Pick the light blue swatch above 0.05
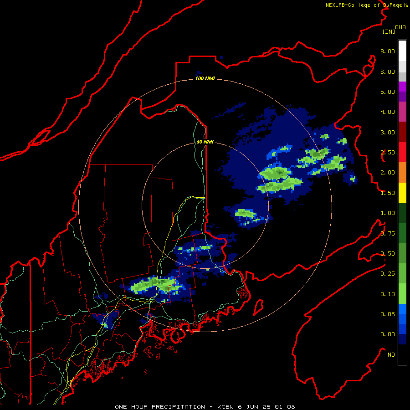Screen dimensions: 410x410 click(402, 309)
